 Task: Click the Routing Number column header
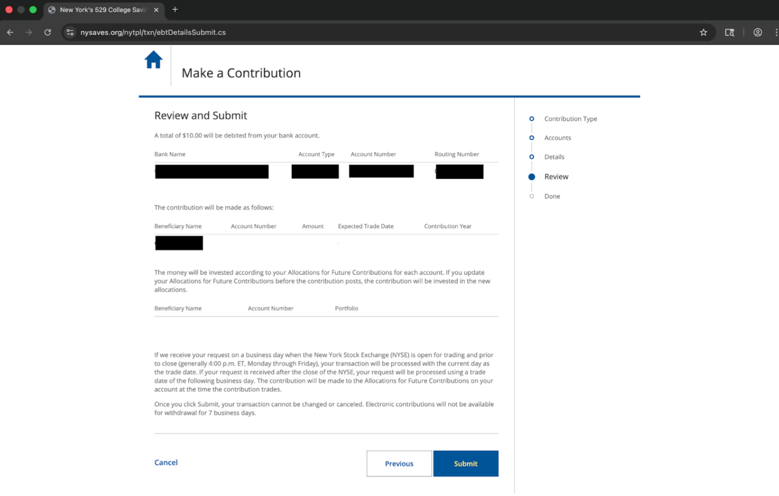[457, 154]
